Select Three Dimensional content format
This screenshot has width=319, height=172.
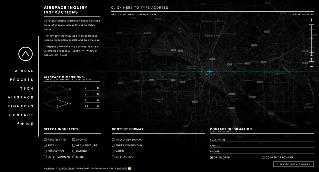113,145
